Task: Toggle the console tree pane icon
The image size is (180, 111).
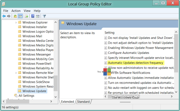Action: click(x=20, y=16)
